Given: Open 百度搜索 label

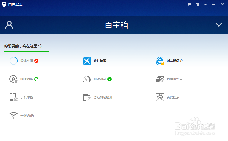Looking at the screenshot, I should [x=173, y=97].
